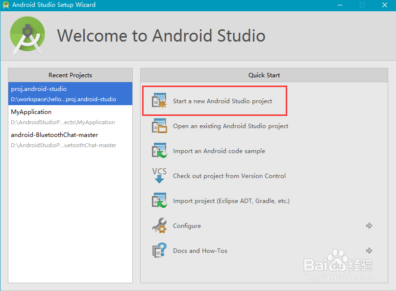Click the import Android code sample icon
The width and height of the screenshot is (396, 291).
[x=159, y=151]
